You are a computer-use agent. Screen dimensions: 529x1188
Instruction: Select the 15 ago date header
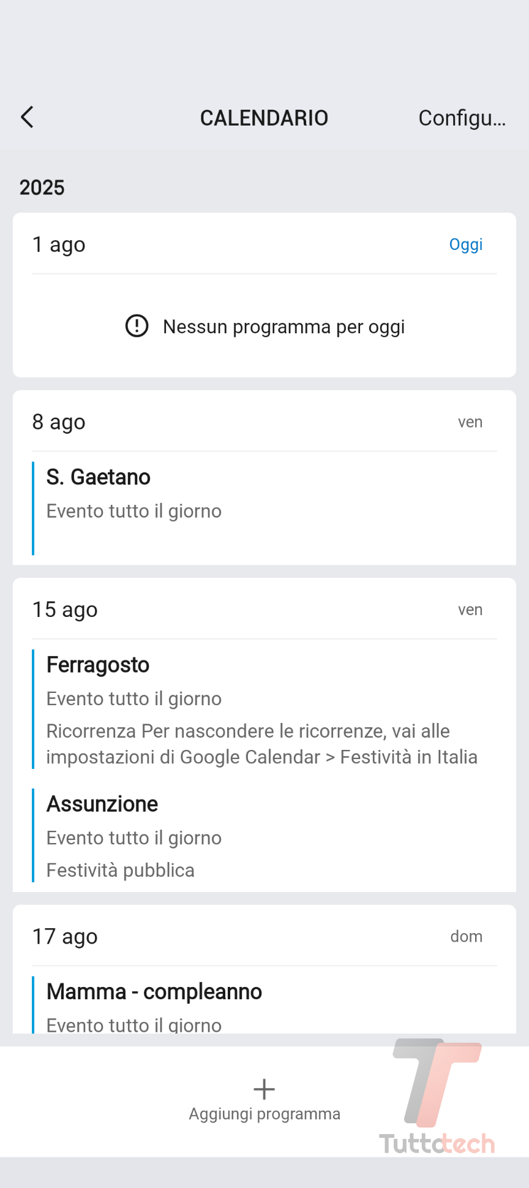point(65,610)
